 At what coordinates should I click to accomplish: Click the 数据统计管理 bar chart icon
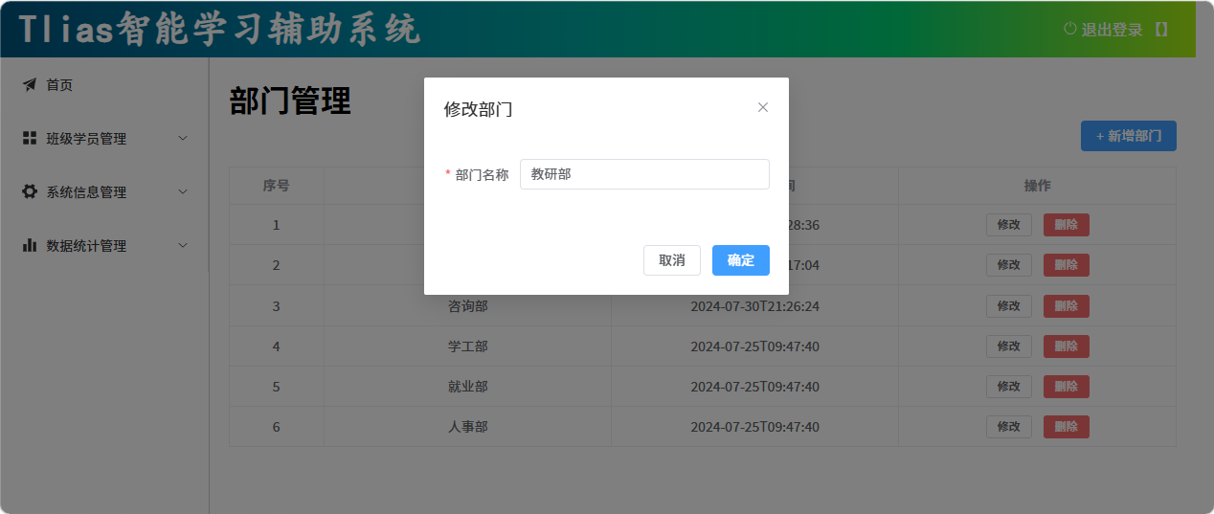pos(30,245)
